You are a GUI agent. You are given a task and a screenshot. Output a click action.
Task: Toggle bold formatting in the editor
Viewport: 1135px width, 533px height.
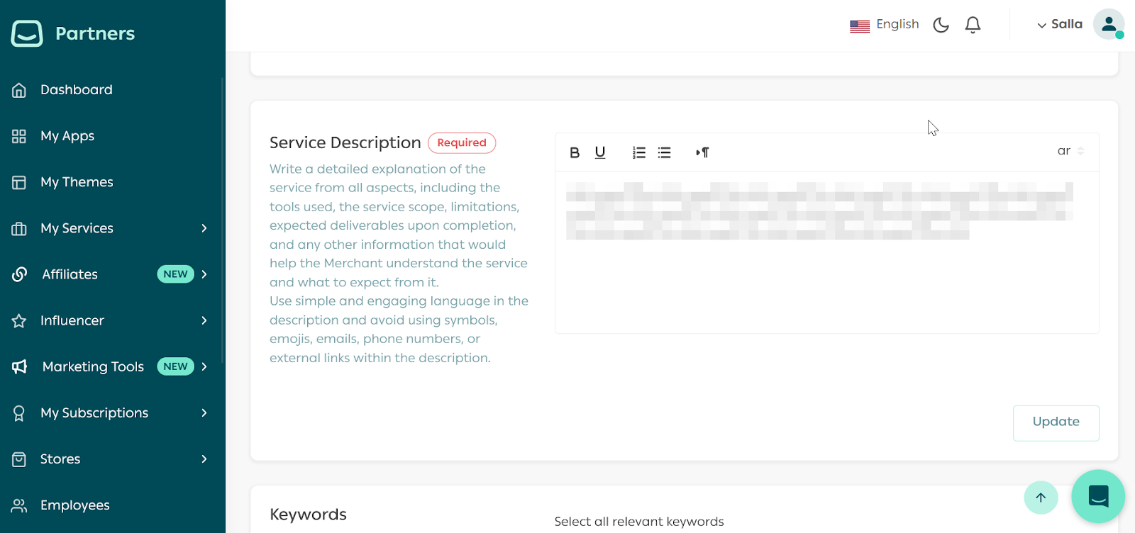pos(575,152)
